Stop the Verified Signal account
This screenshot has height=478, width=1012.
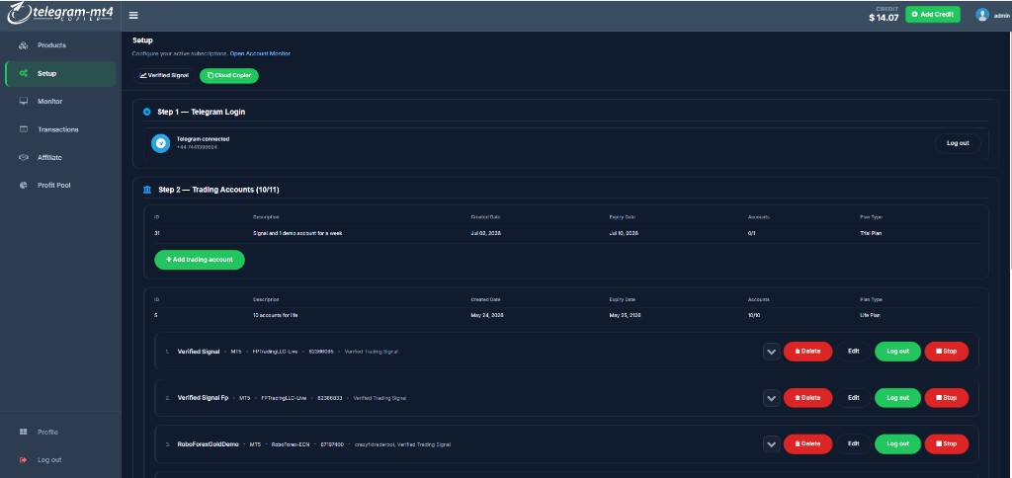[x=947, y=352]
